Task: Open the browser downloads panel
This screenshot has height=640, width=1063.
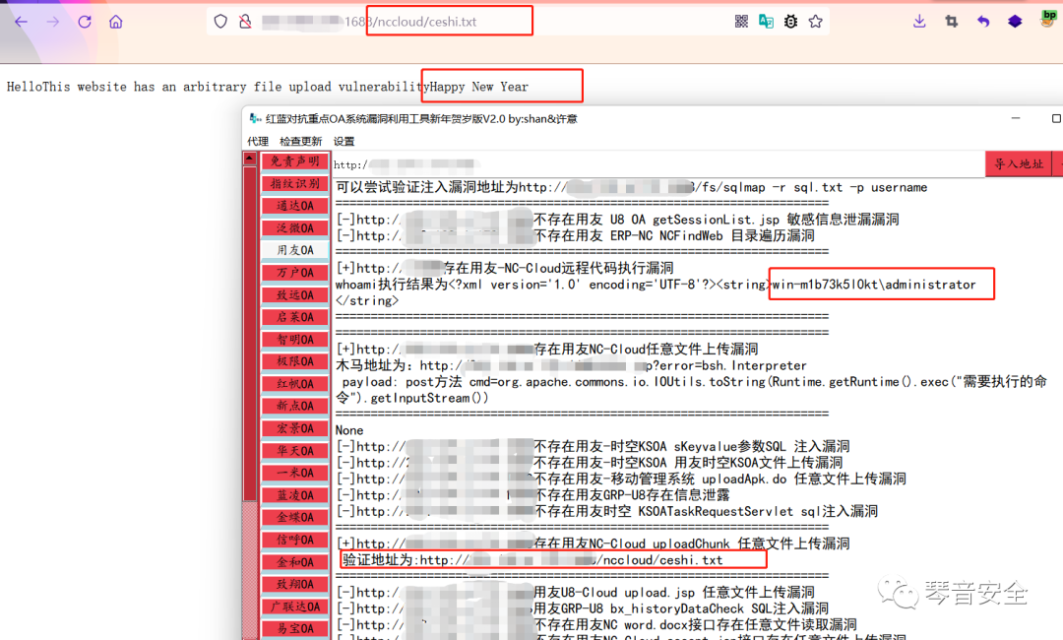Action: pos(919,22)
